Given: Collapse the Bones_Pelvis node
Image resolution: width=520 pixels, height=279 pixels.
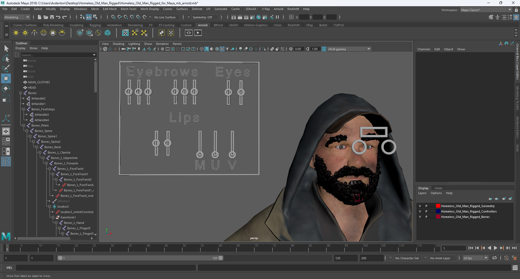Looking at the screenshot, I should tap(24, 125).
